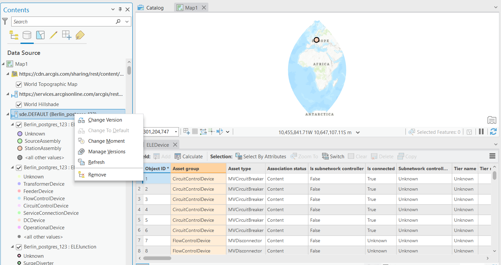Click the Calculate field button

[x=188, y=157]
